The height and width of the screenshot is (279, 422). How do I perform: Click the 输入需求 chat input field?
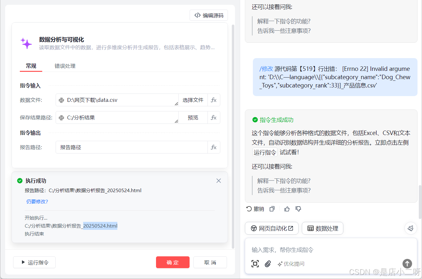[x=320, y=250]
